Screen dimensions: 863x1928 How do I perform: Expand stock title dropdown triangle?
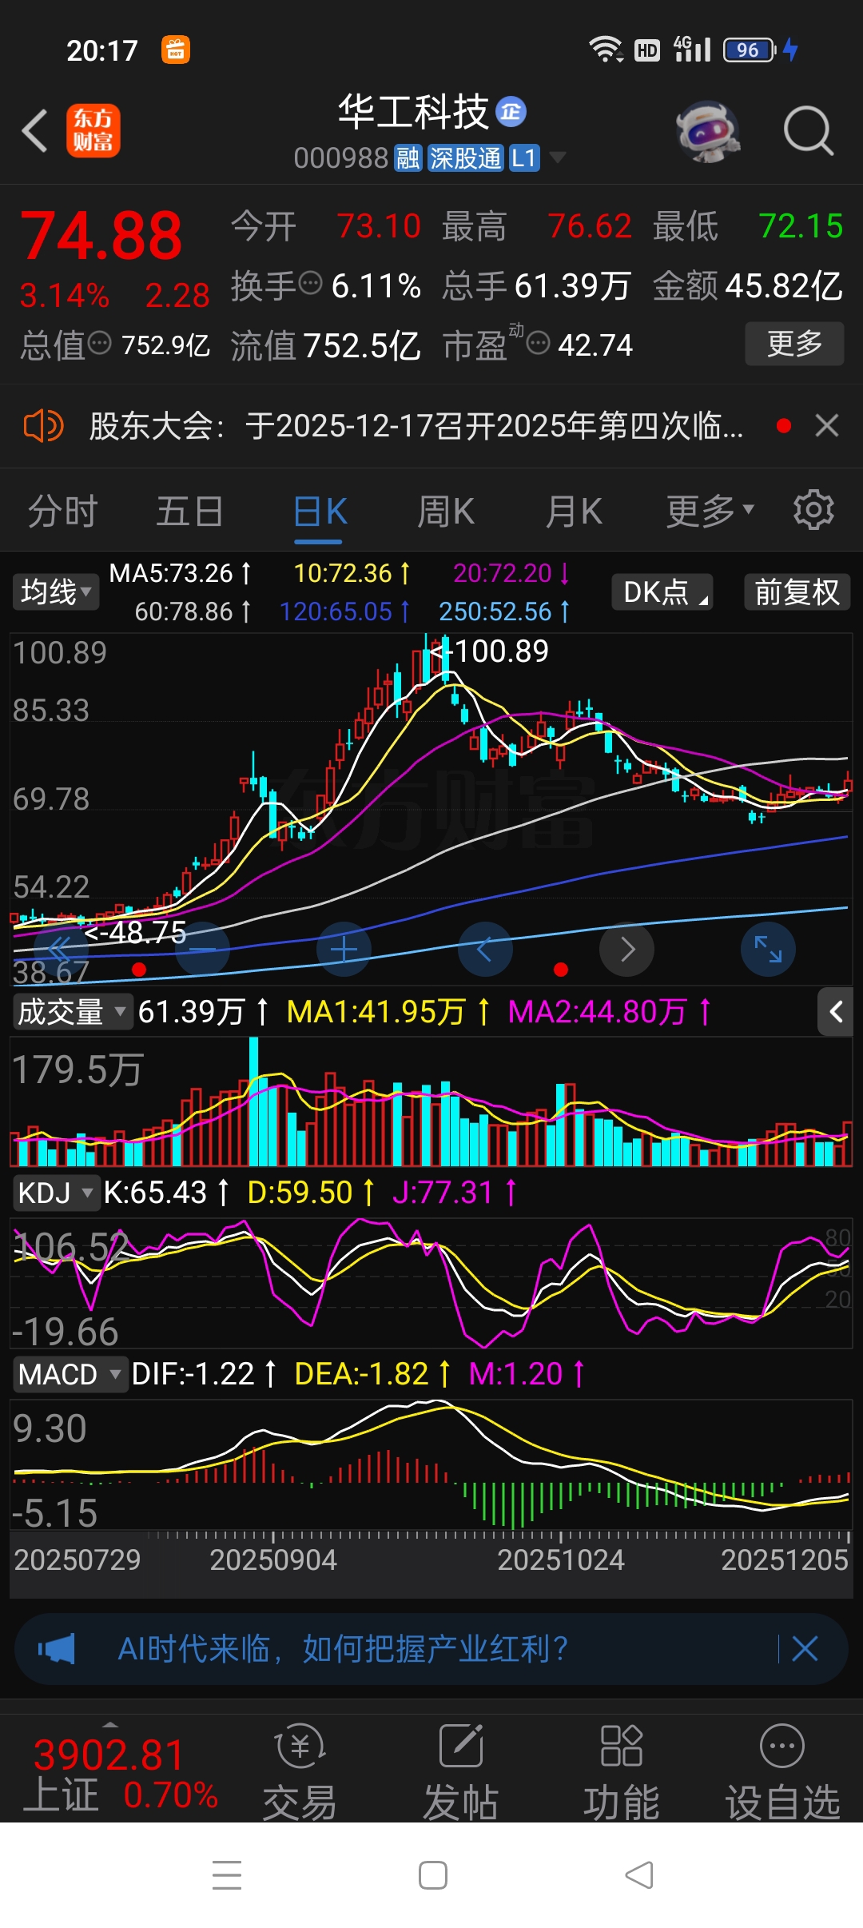(x=557, y=157)
